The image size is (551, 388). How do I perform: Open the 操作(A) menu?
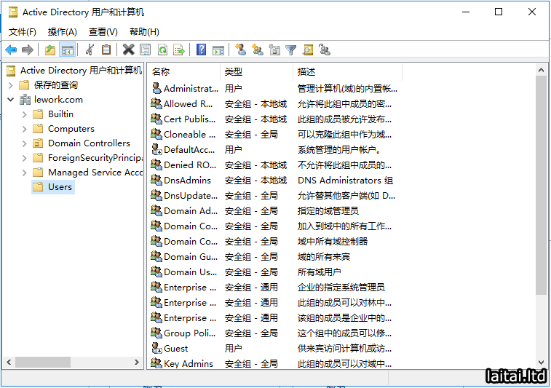pos(62,31)
